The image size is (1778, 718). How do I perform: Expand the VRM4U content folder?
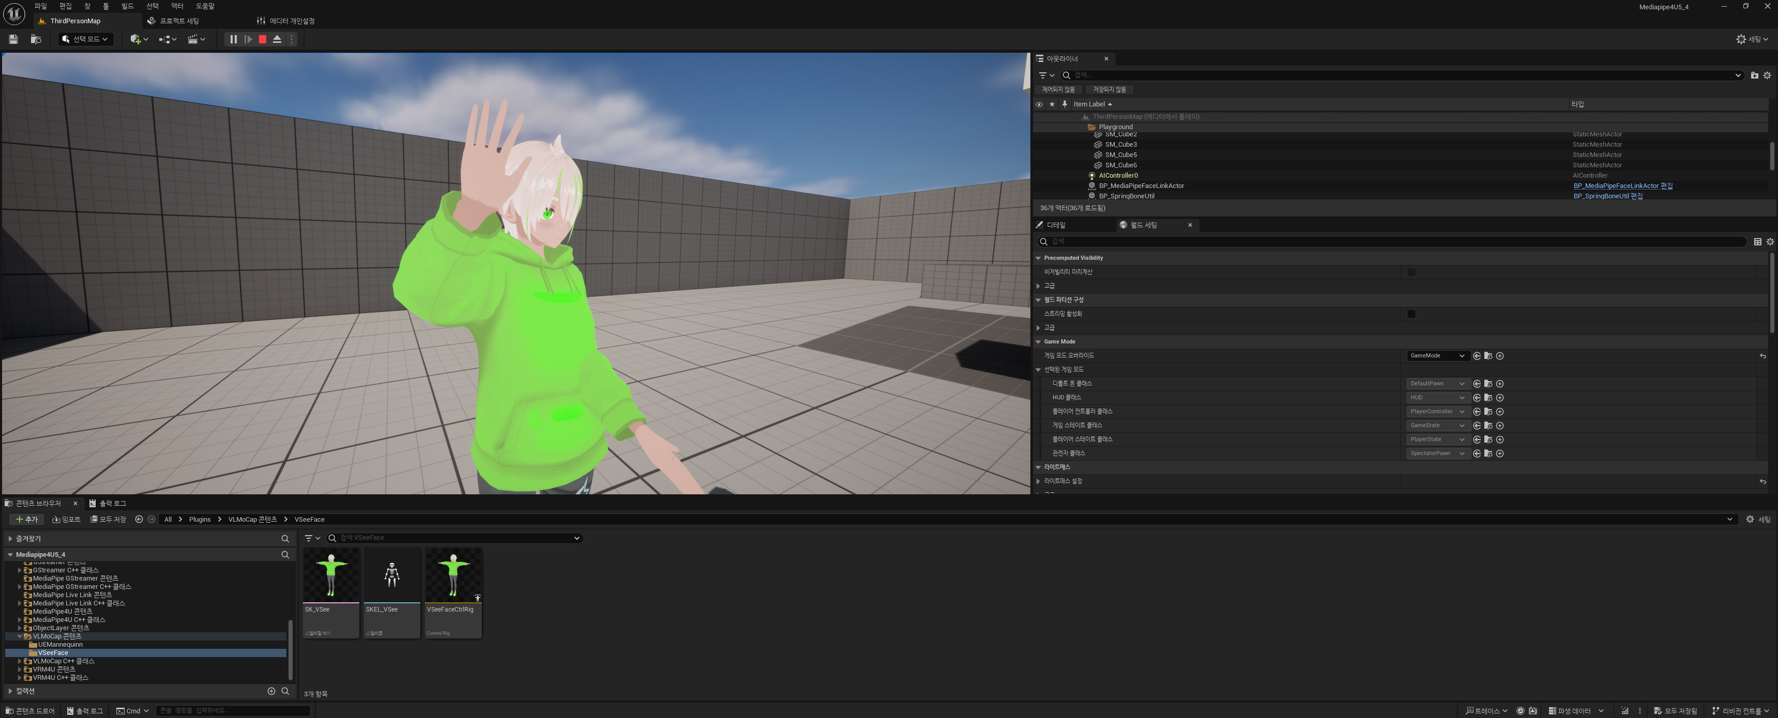pyautogui.click(x=19, y=669)
